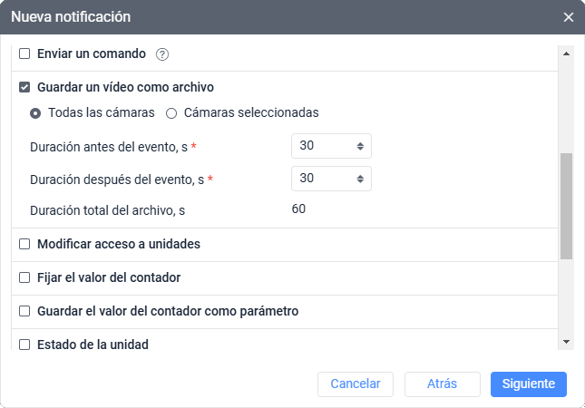Choose the Cámaras seleccionadas radio option
The height and width of the screenshot is (408, 585).
(x=171, y=113)
